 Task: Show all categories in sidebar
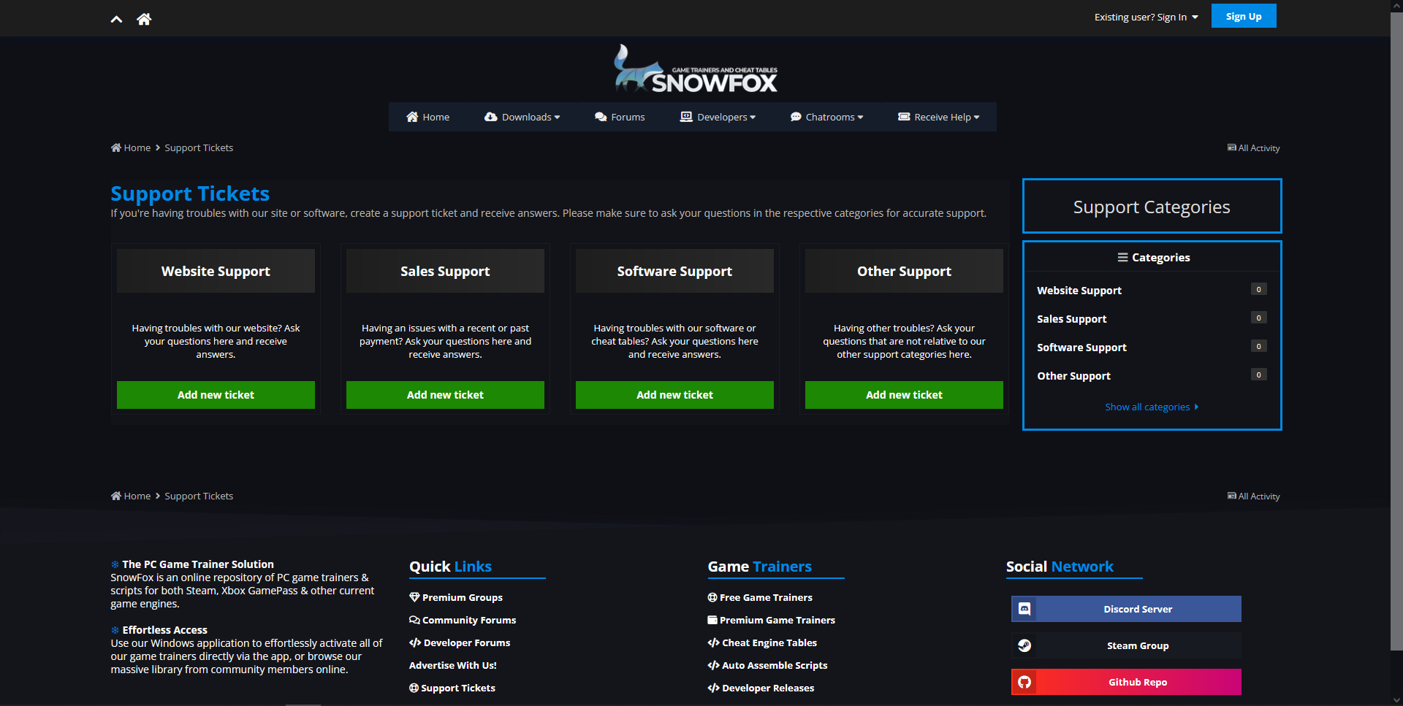[1152, 407]
